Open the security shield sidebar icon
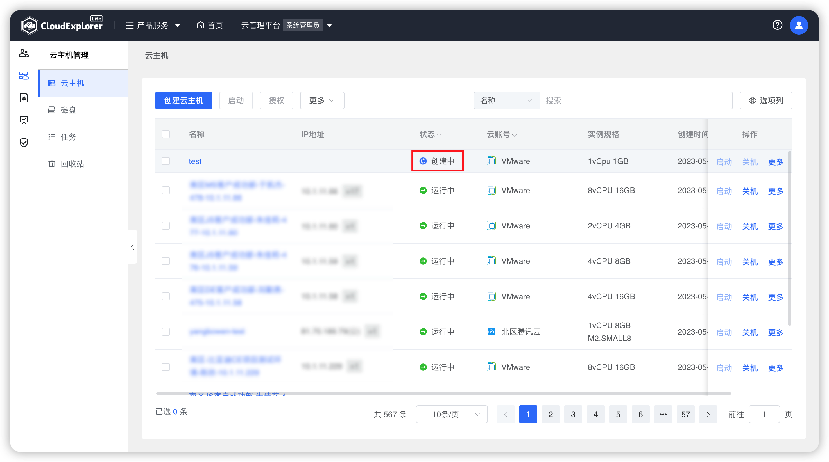Image resolution: width=829 pixels, height=462 pixels. [24, 142]
